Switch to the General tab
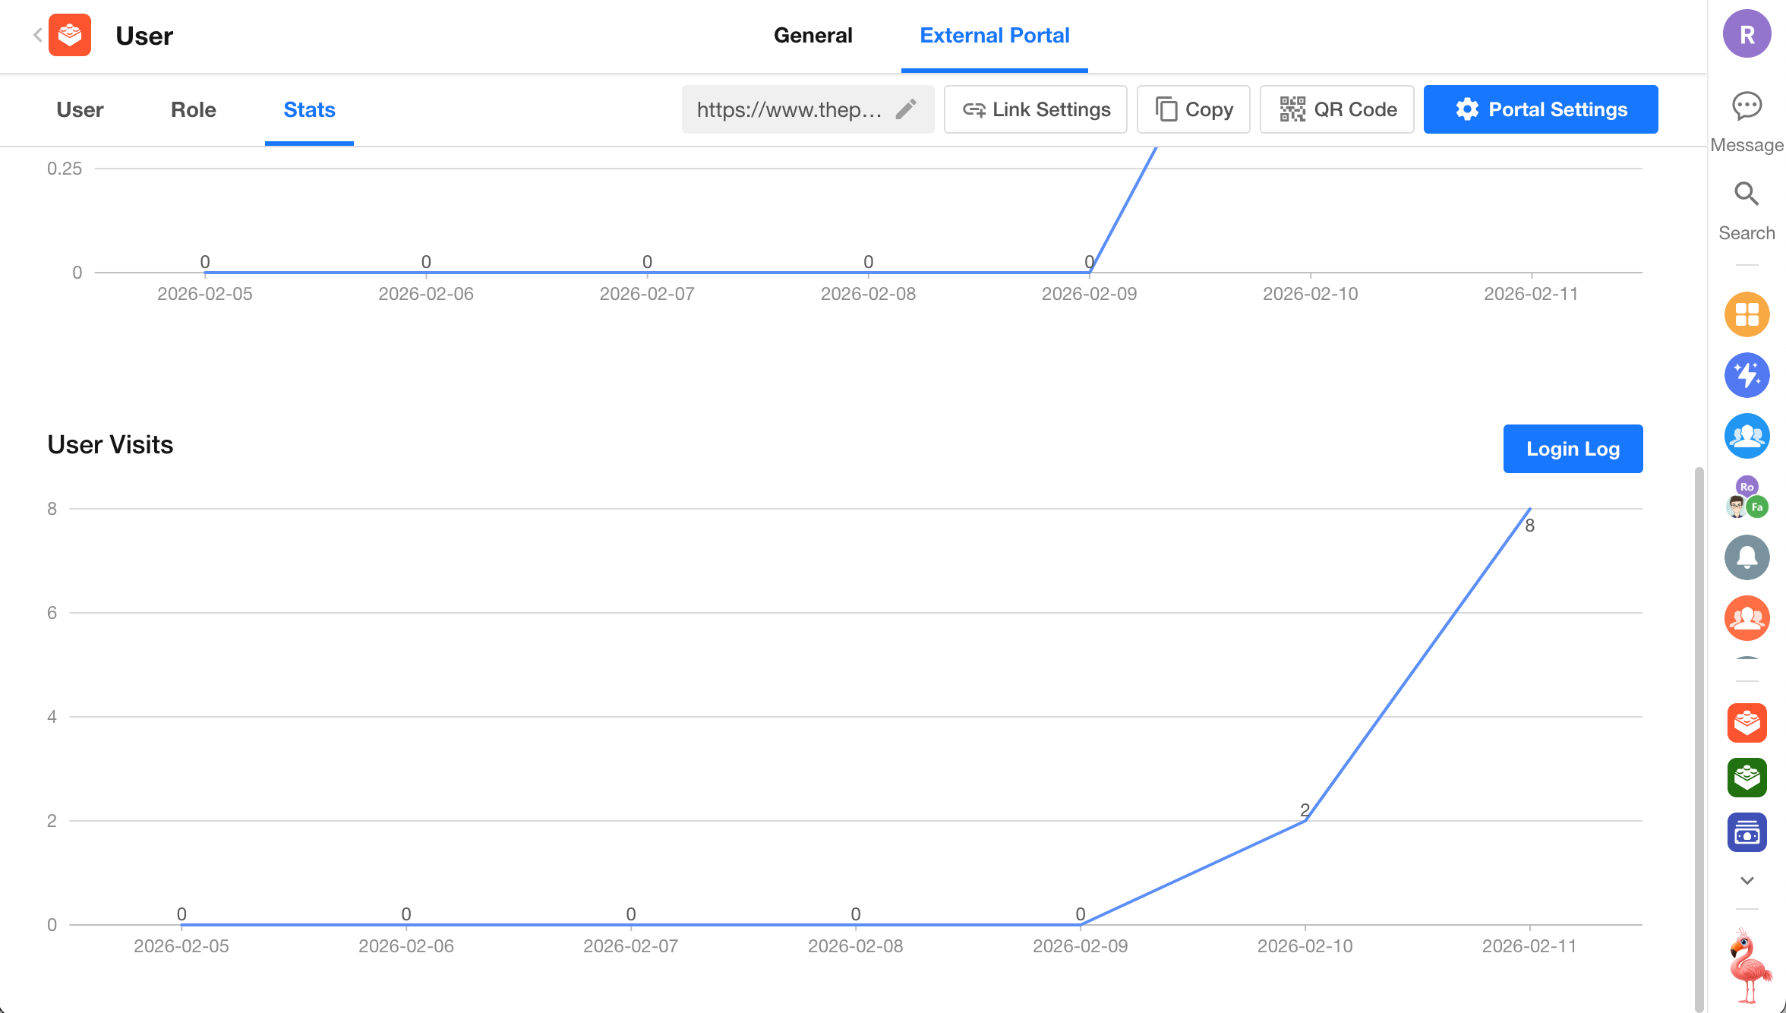This screenshot has height=1013, width=1786. [813, 35]
